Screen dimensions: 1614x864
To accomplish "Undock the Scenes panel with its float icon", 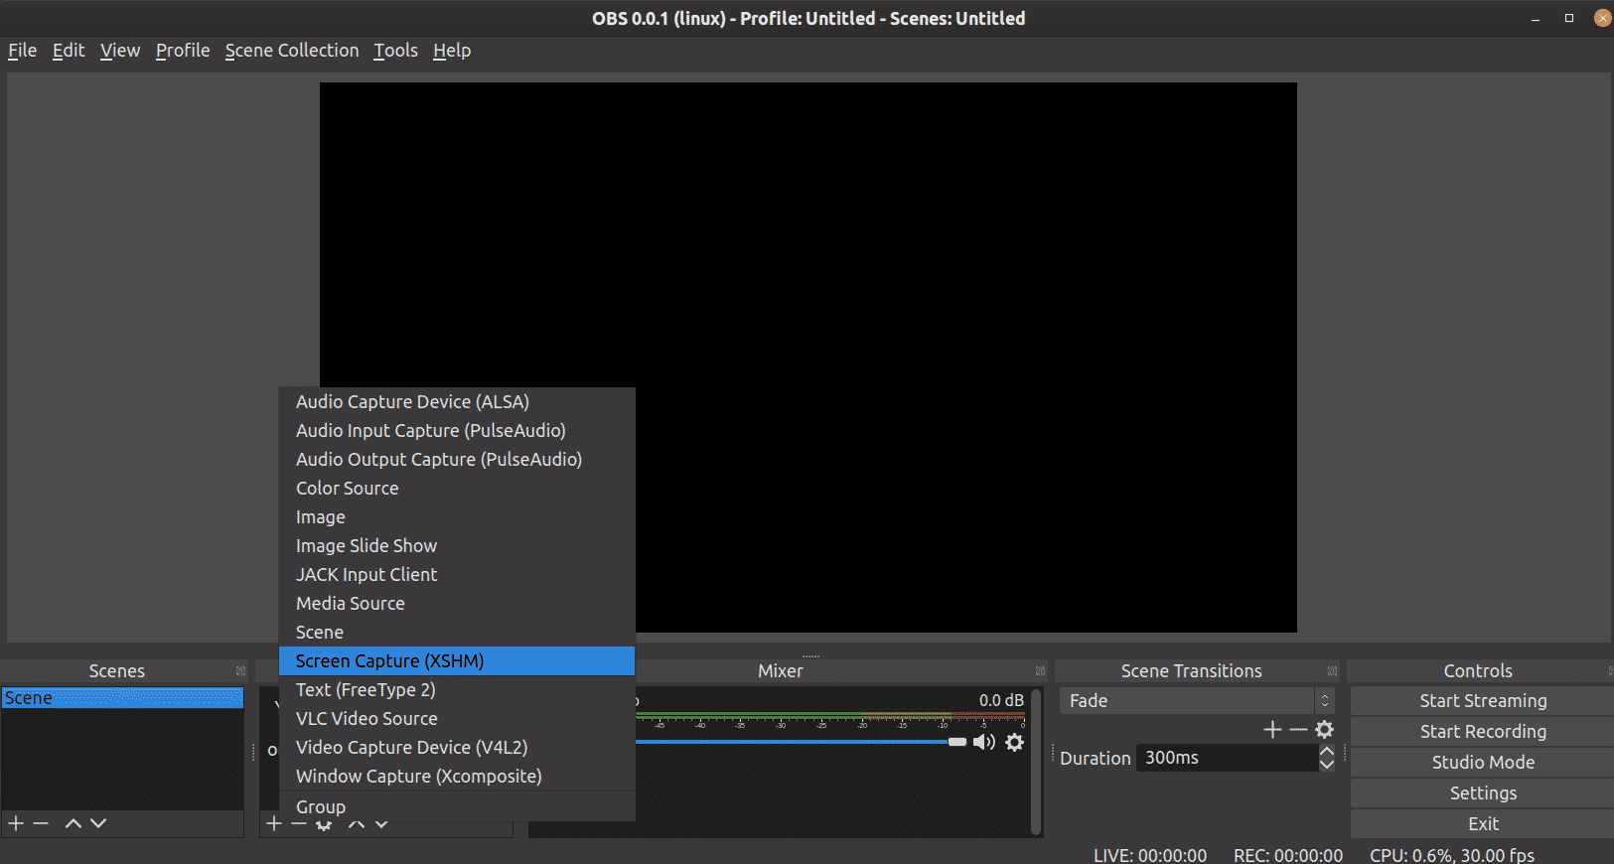I will click(240, 671).
